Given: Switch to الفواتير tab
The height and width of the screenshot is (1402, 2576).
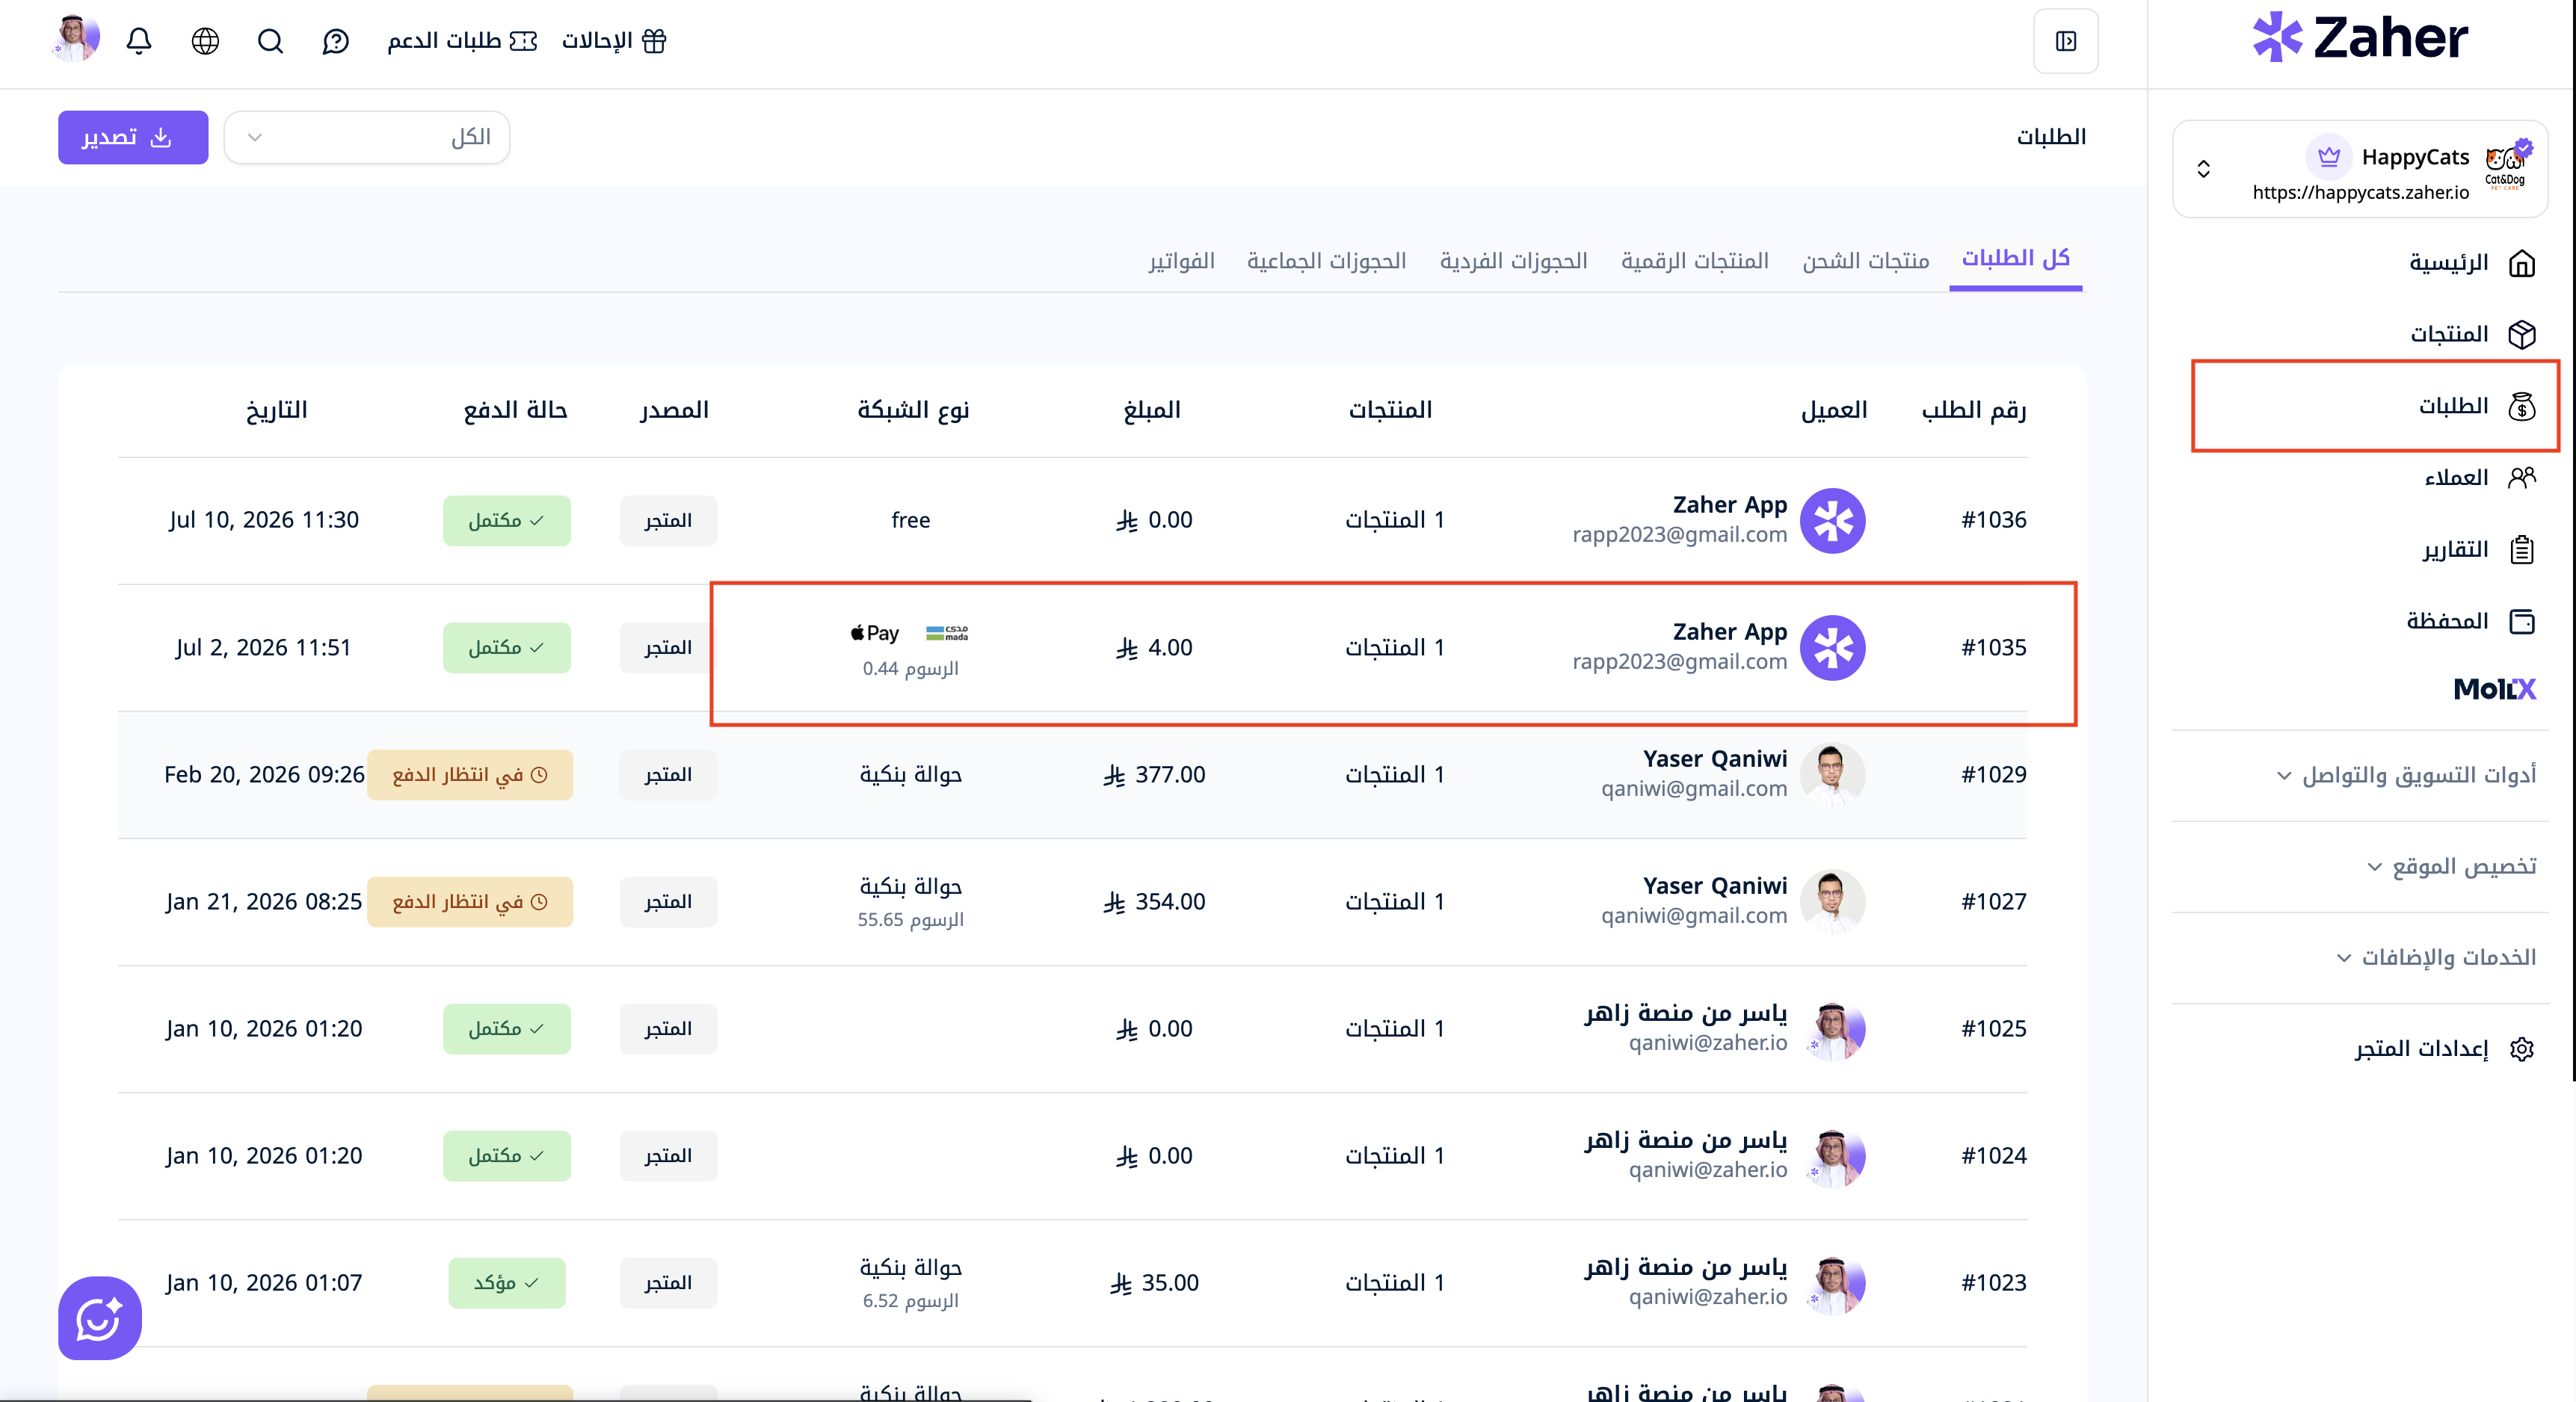Looking at the screenshot, I should pos(1182,261).
